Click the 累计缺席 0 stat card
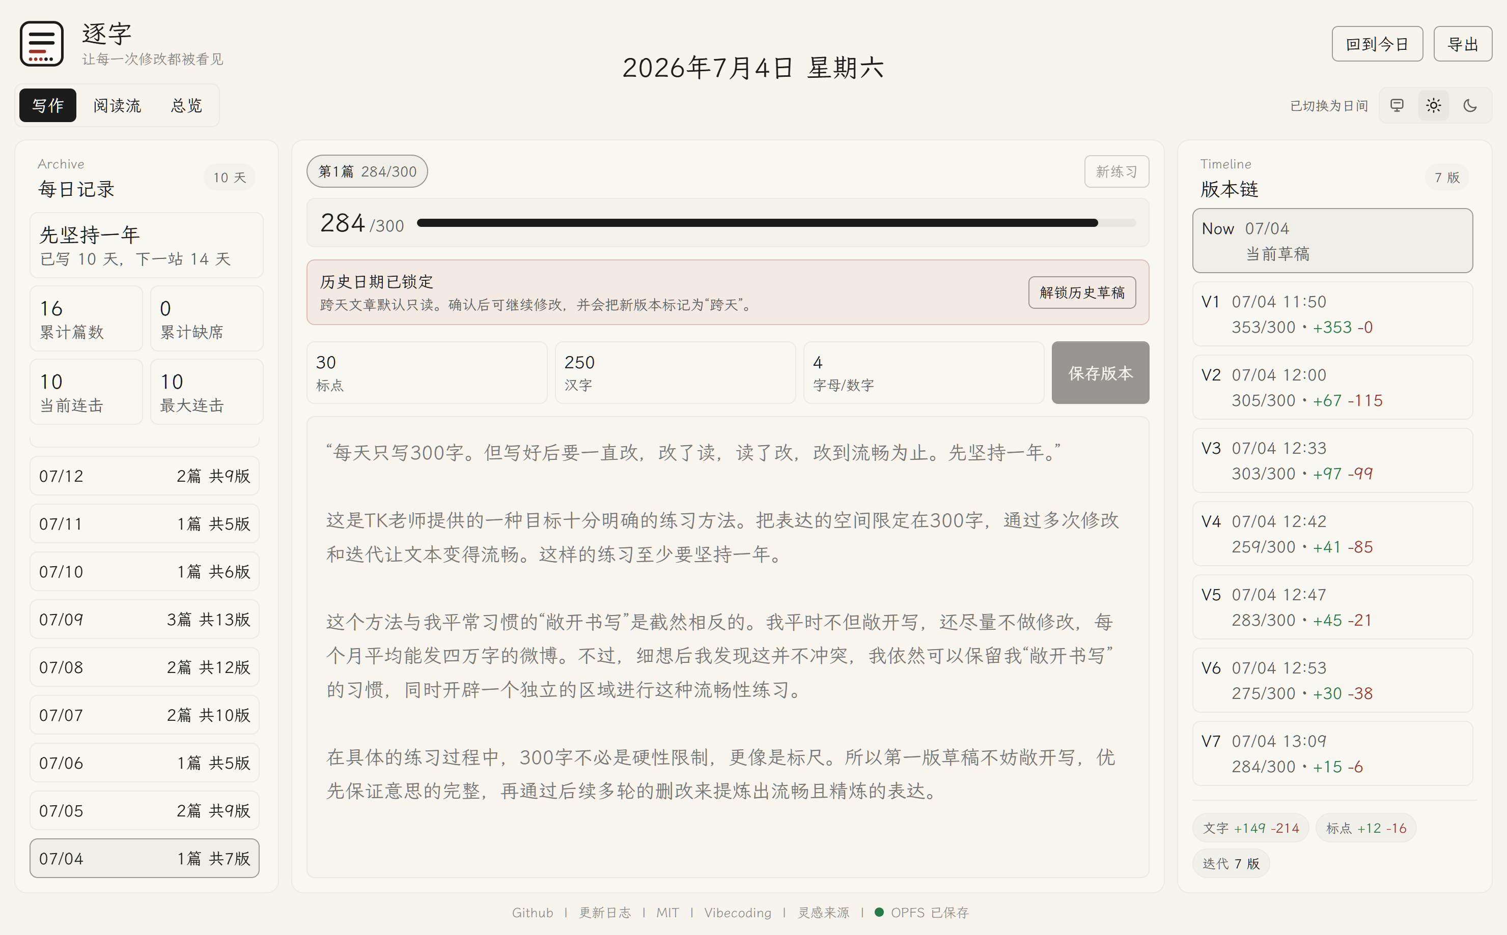Image resolution: width=1507 pixels, height=935 pixels. click(207, 318)
